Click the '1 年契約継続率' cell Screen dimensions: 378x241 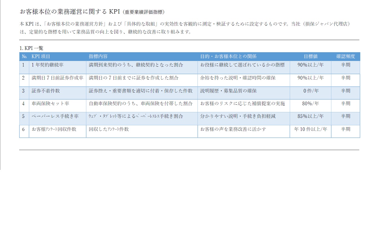click(48, 65)
